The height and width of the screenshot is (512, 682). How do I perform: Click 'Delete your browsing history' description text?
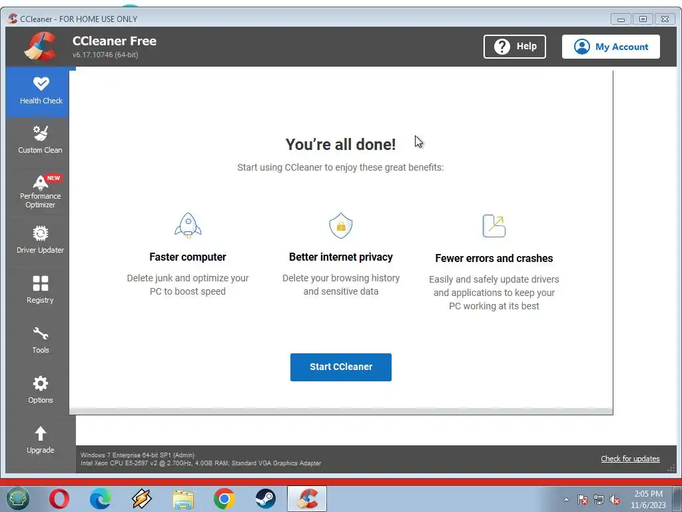(341, 285)
